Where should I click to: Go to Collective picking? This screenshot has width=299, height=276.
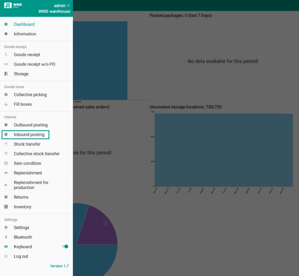30,95
